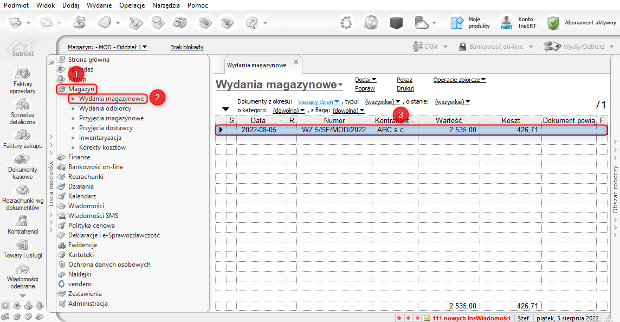Open the Rozrachunki module
This screenshot has width=620, height=322.
(86, 176)
